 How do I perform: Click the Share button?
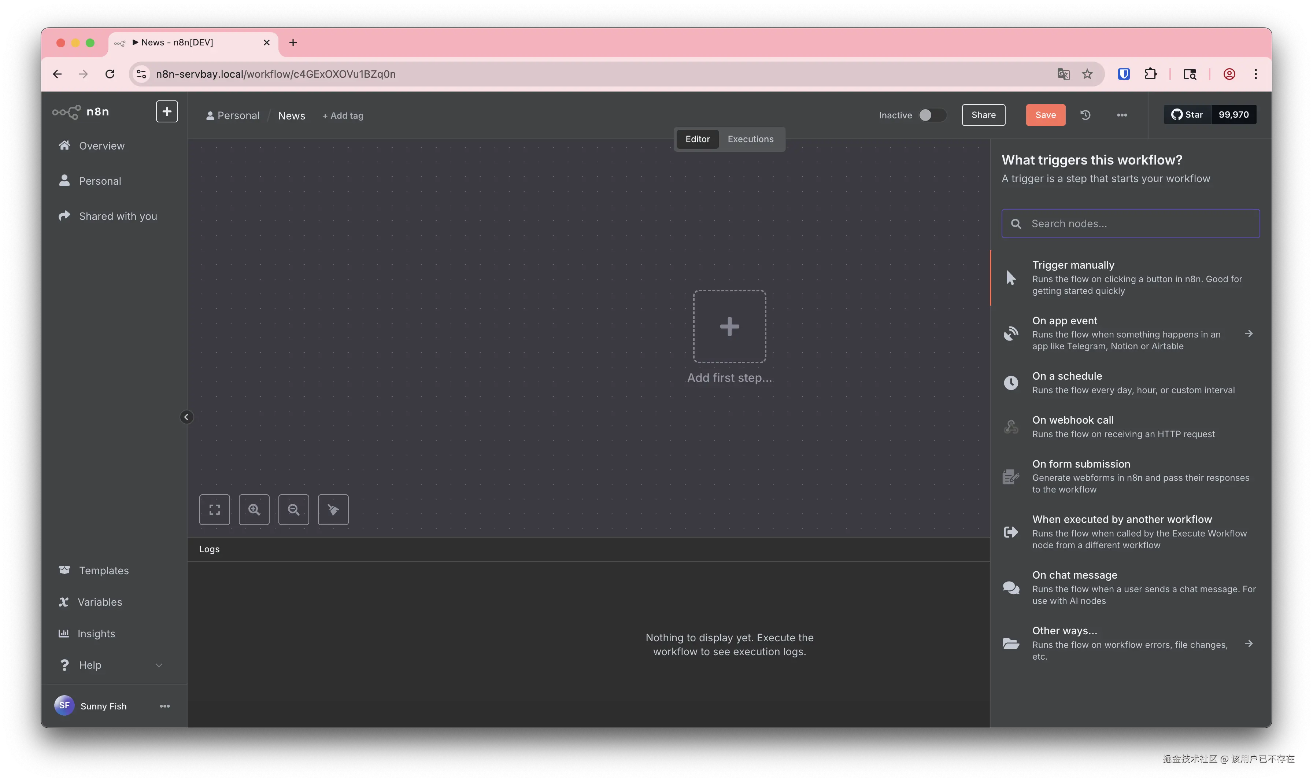pos(983,115)
